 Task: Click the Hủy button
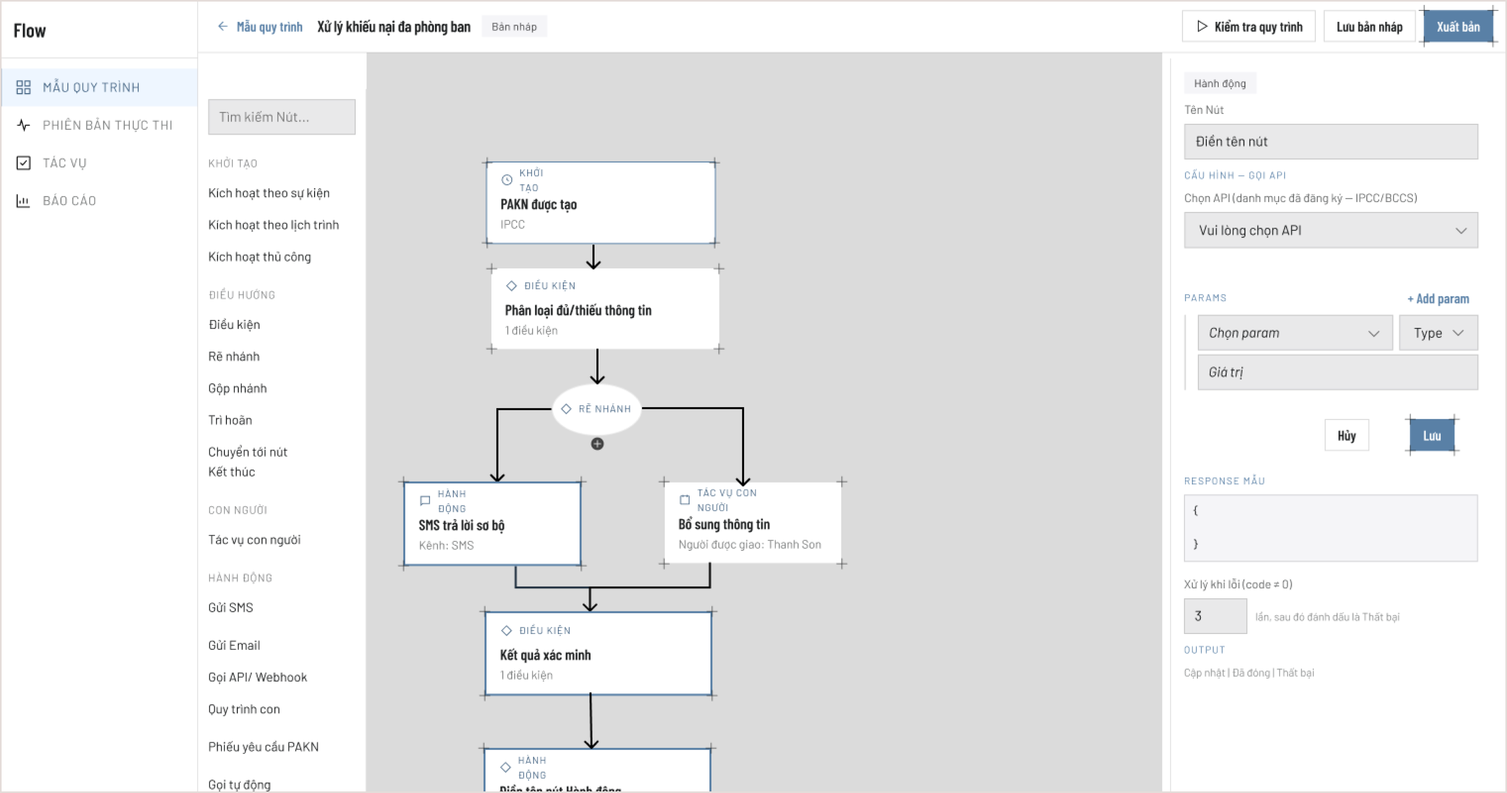coord(1347,435)
